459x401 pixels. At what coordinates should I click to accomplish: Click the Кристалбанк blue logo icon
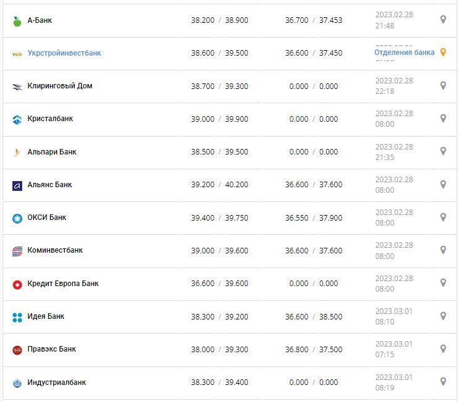[17, 119]
